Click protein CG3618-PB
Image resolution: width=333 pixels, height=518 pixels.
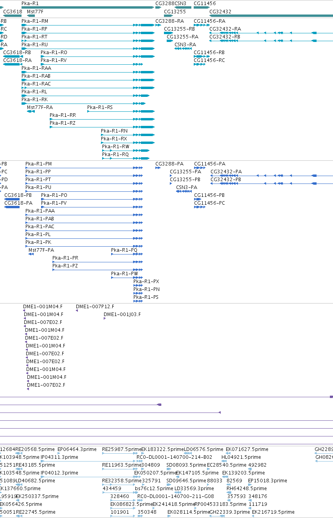coord(18,195)
